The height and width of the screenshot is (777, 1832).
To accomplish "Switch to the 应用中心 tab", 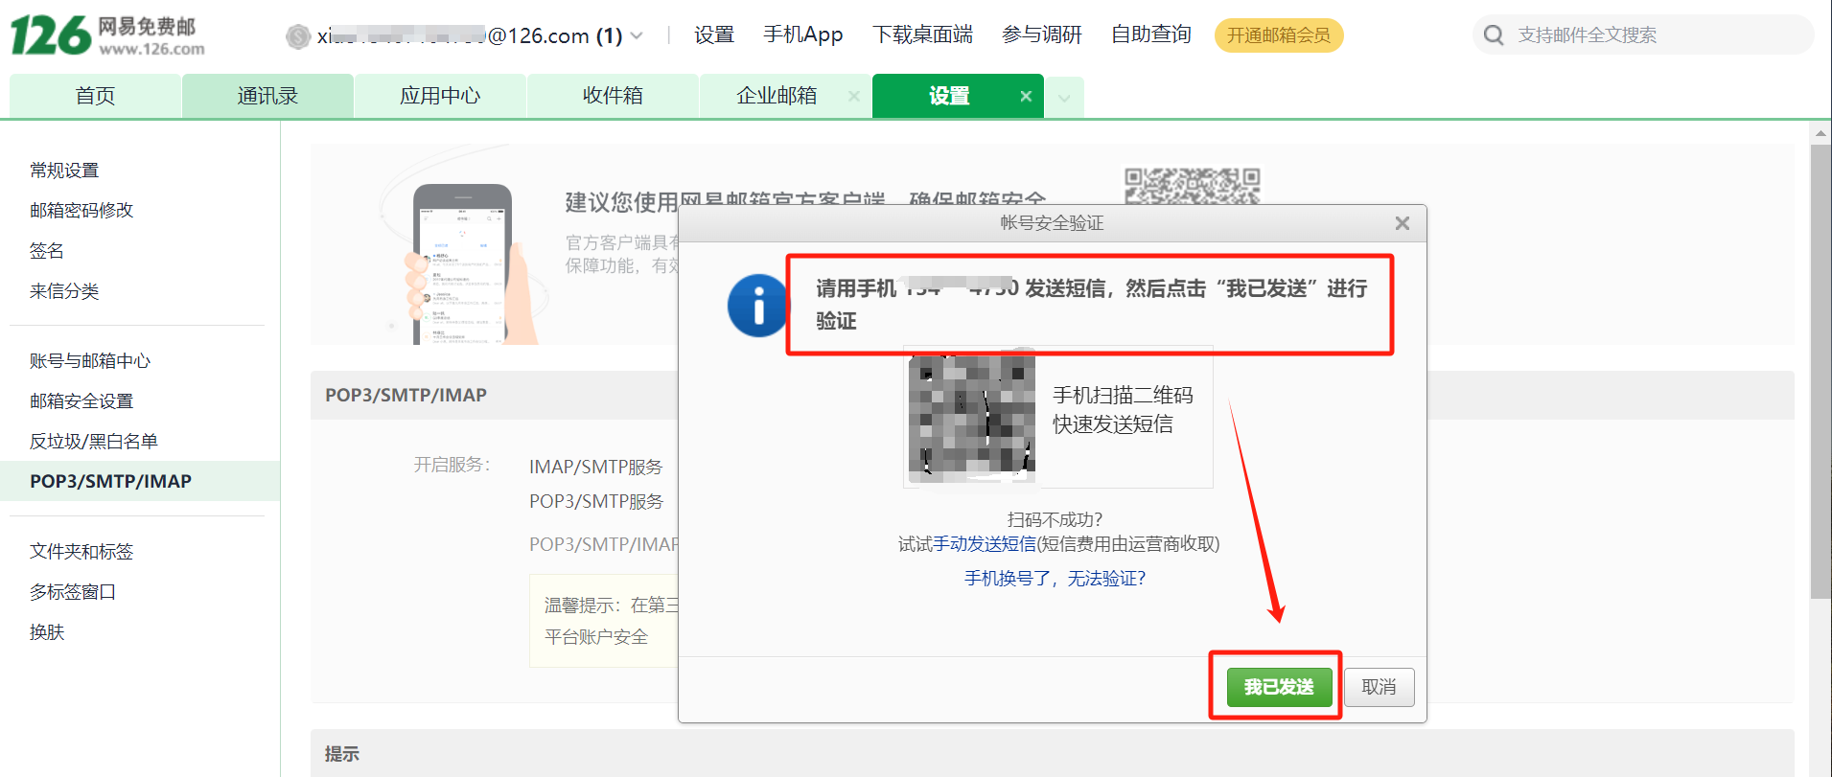I will (440, 96).
